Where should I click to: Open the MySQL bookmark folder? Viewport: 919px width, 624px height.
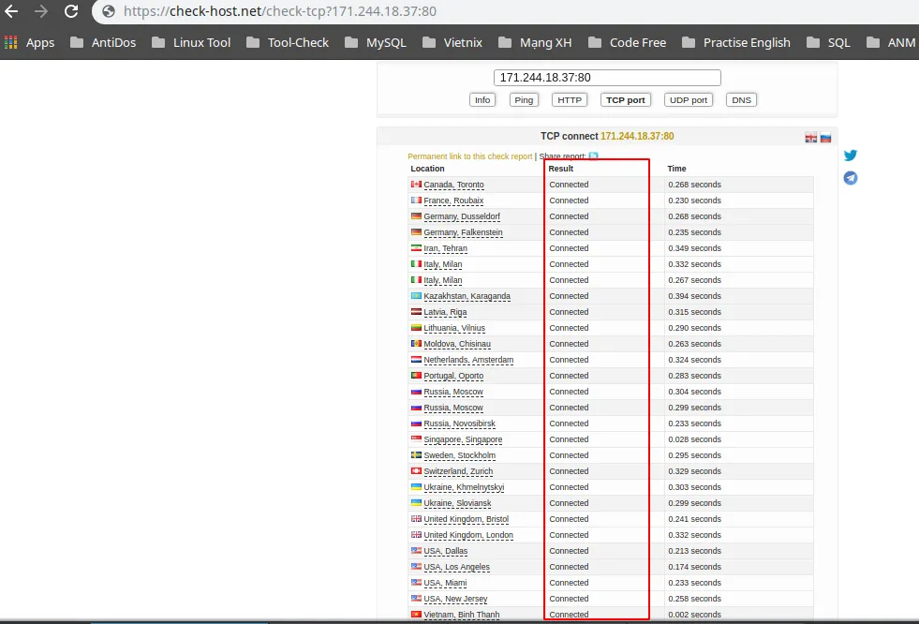(375, 42)
